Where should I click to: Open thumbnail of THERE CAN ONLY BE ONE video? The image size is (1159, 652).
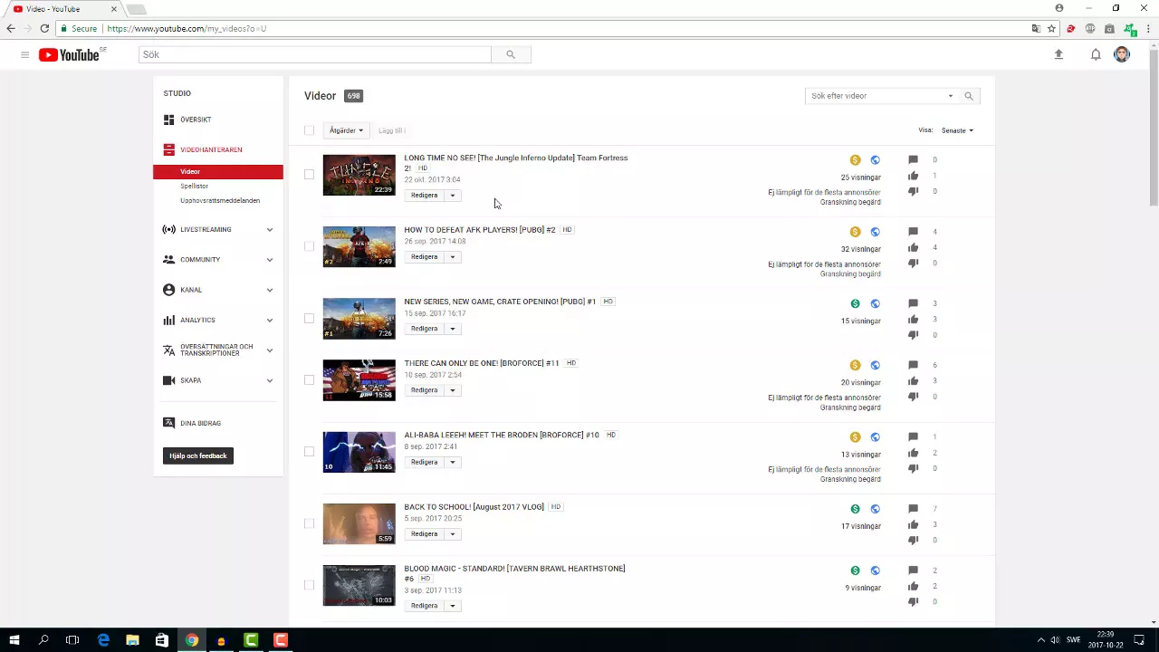click(x=359, y=380)
